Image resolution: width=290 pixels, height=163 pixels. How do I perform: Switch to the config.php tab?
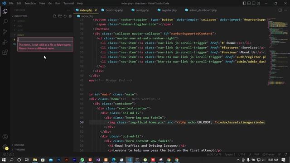(x=140, y=10)
